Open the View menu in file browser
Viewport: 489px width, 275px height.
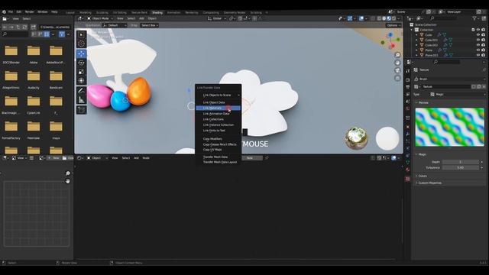[x=15, y=18]
